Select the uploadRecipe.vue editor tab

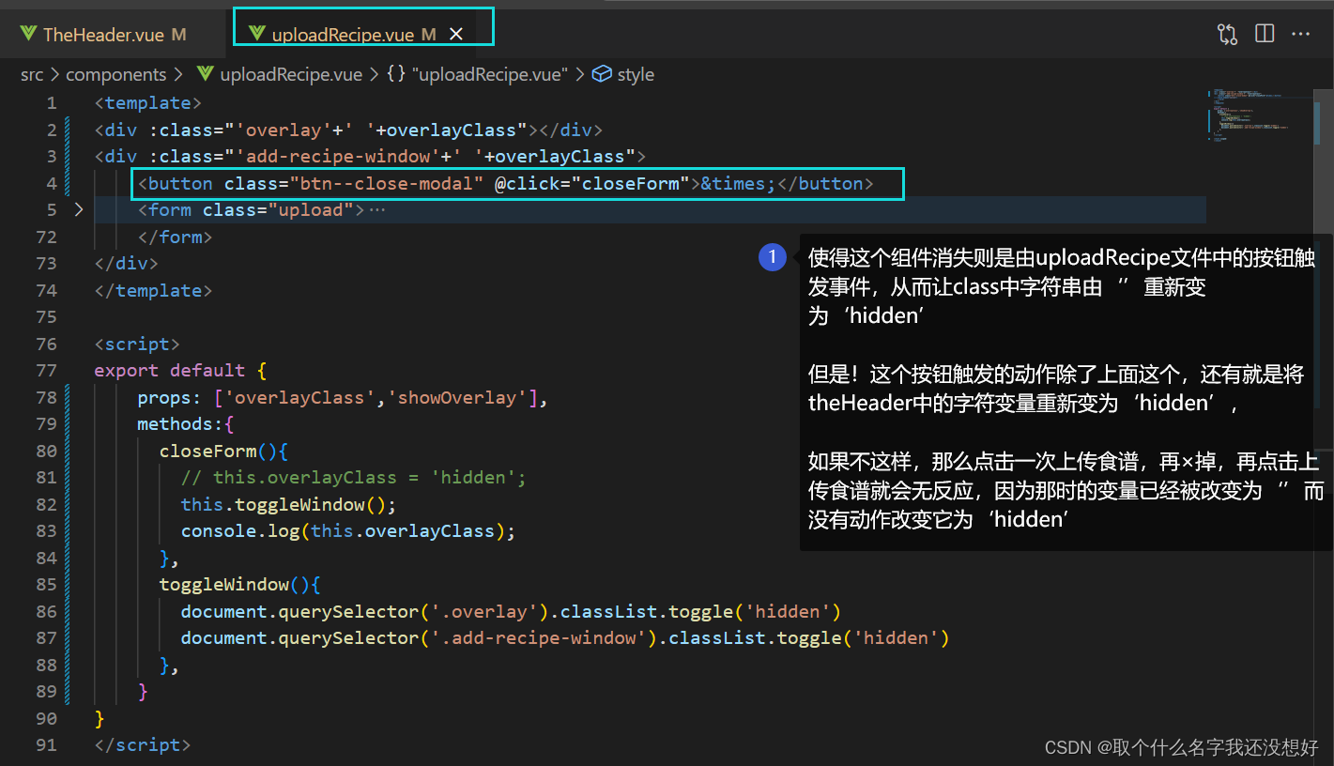click(343, 35)
